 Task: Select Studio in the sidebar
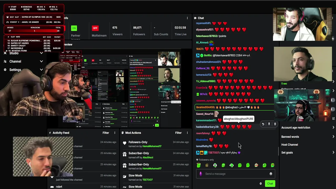tap(14, 53)
